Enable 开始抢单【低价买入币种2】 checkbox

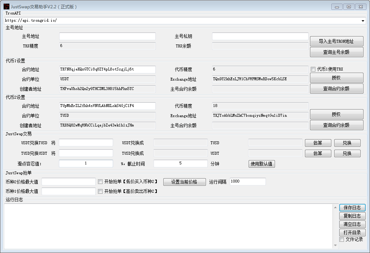[x=100, y=181]
